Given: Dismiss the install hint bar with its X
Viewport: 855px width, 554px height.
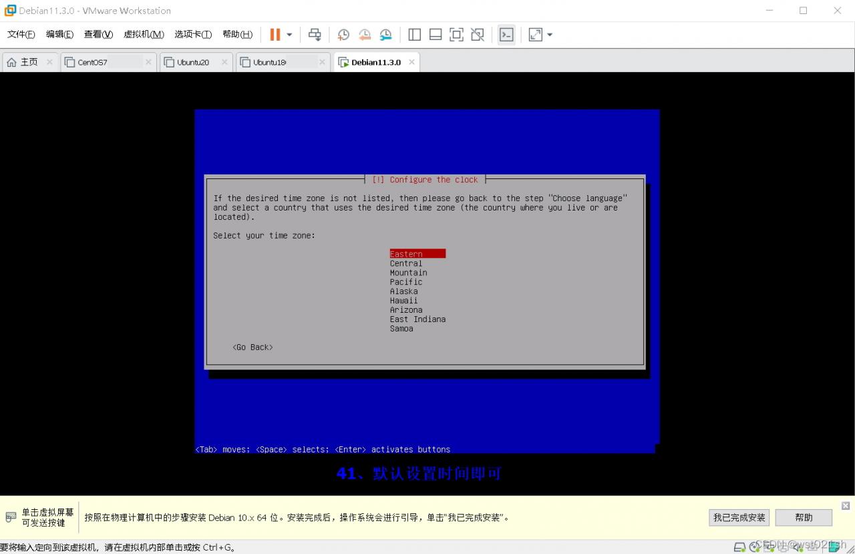Looking at the screenshot, I should 846,506.
